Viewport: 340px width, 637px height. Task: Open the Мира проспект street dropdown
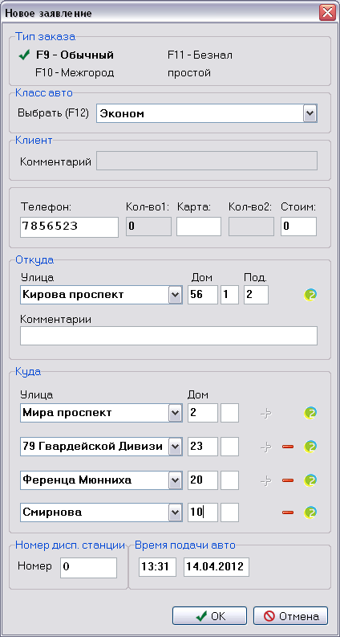(175, 413)
